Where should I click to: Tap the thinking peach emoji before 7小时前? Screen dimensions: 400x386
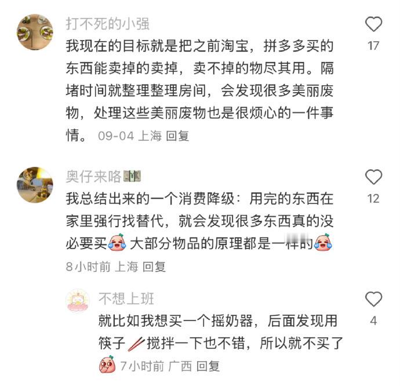point(107,364)
